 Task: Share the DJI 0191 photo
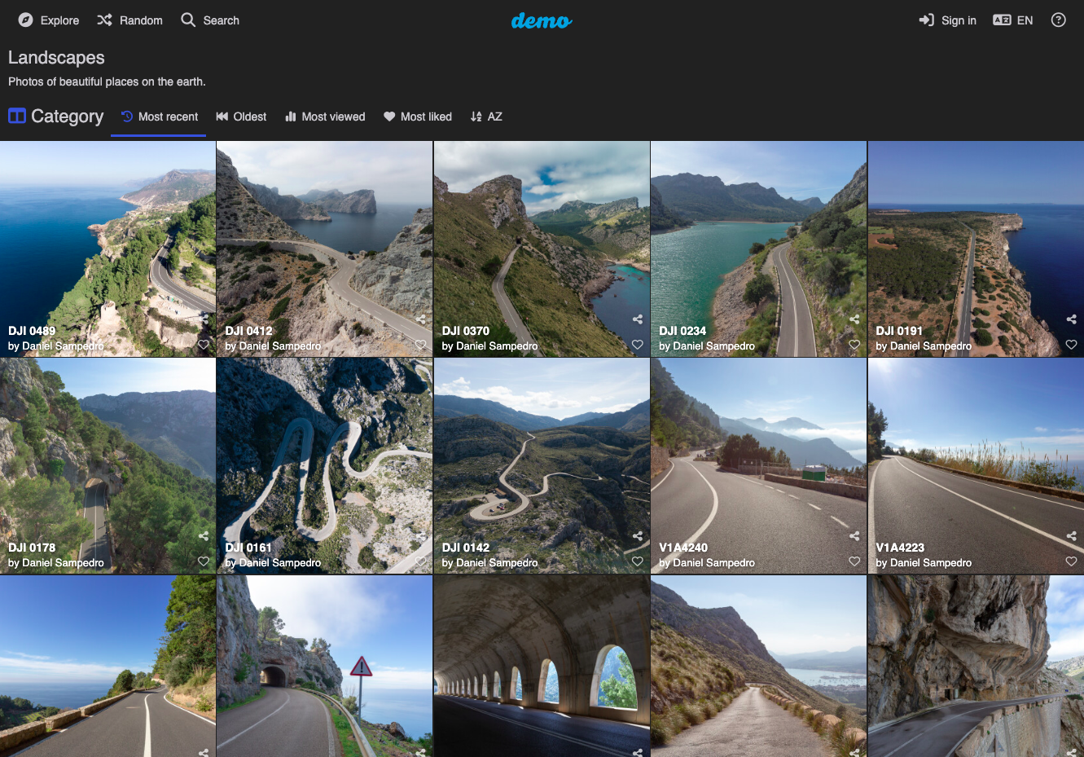tap(1072, 319)
